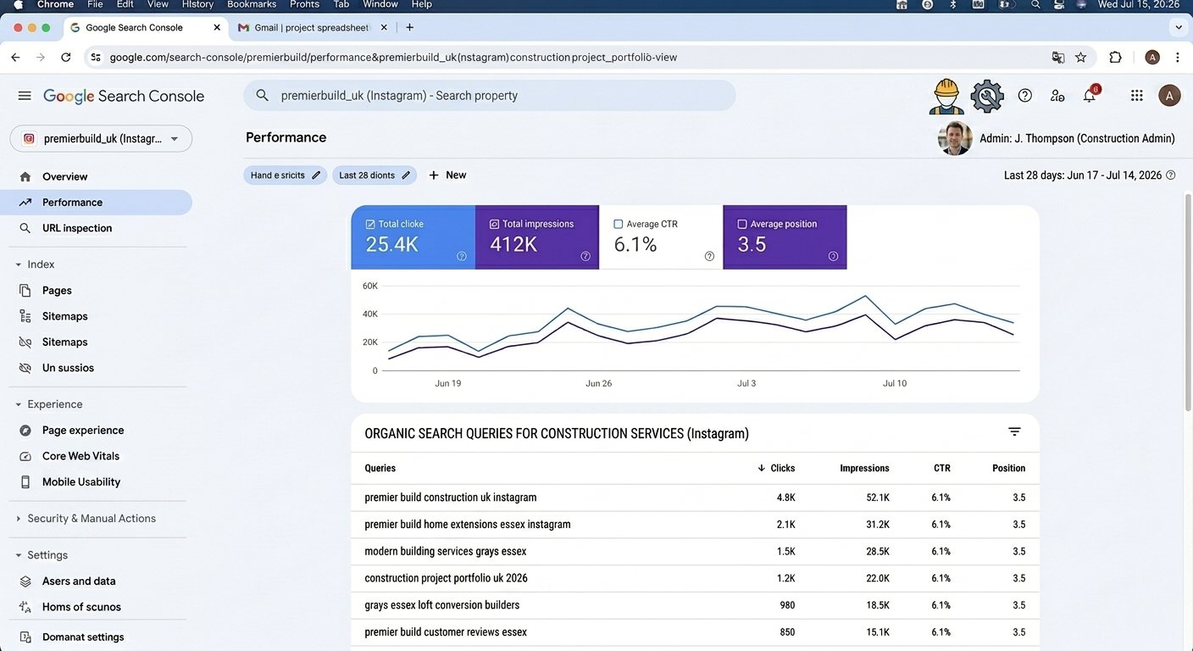Close the Google Search Console tab
Image resolution: width=1193 pixels, height=651 pixels.
[x=217, y=27]
